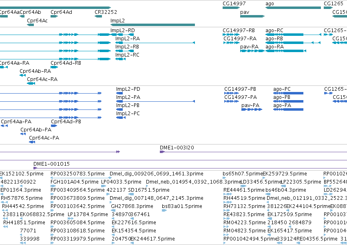347x245 pixels.
Task: Click the bs83a01.5prime EST label
Action: (182, 206)
